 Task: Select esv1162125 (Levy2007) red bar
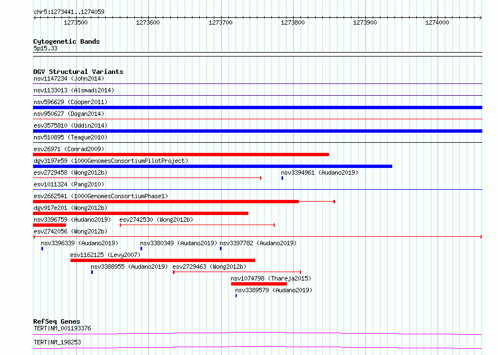(x=163, y=260)
